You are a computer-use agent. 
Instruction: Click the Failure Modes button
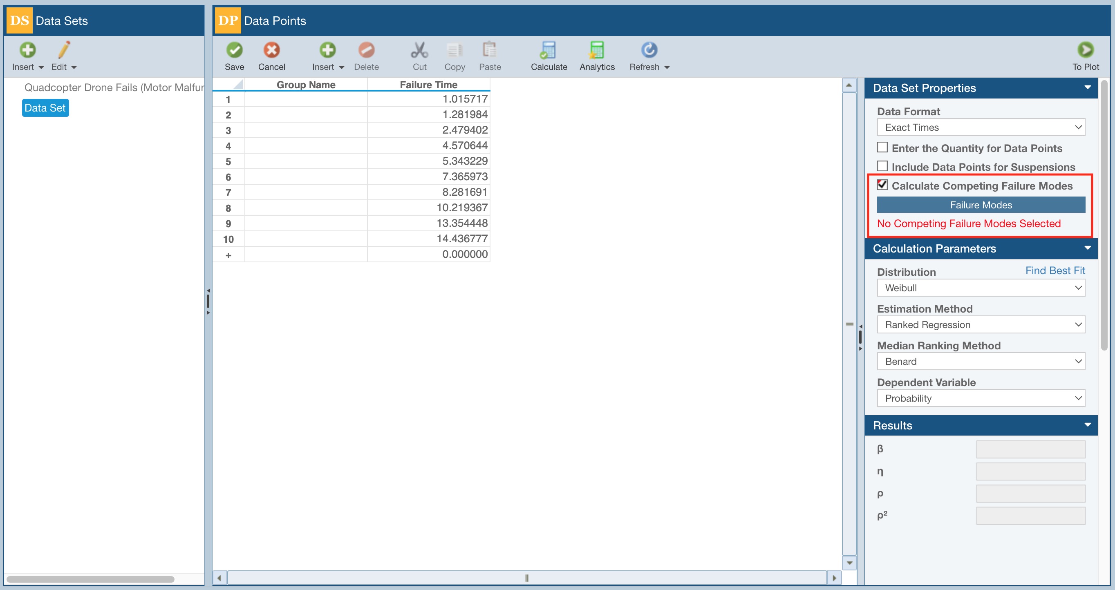pos(981,205)
